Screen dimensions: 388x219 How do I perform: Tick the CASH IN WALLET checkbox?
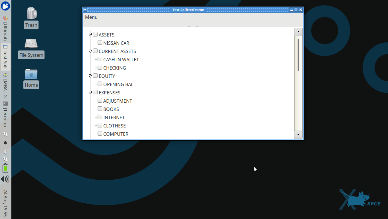point(100,59)
